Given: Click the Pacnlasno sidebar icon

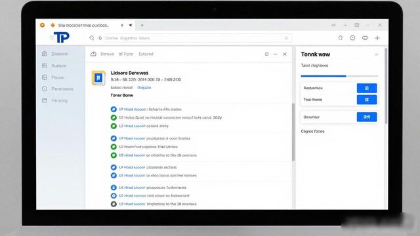Looking at the screenshot, I should 45,89.
